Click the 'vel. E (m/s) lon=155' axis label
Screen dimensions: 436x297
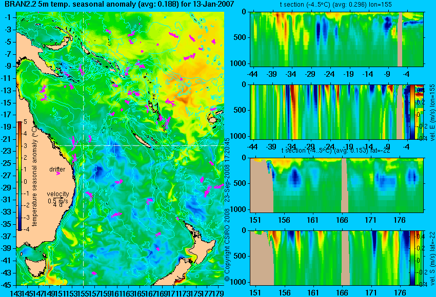(432, 112)
